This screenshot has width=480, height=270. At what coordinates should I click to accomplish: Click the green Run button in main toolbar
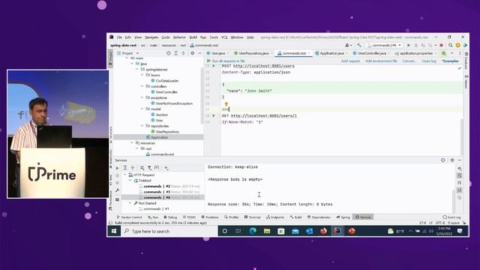[x=408, y=45]
